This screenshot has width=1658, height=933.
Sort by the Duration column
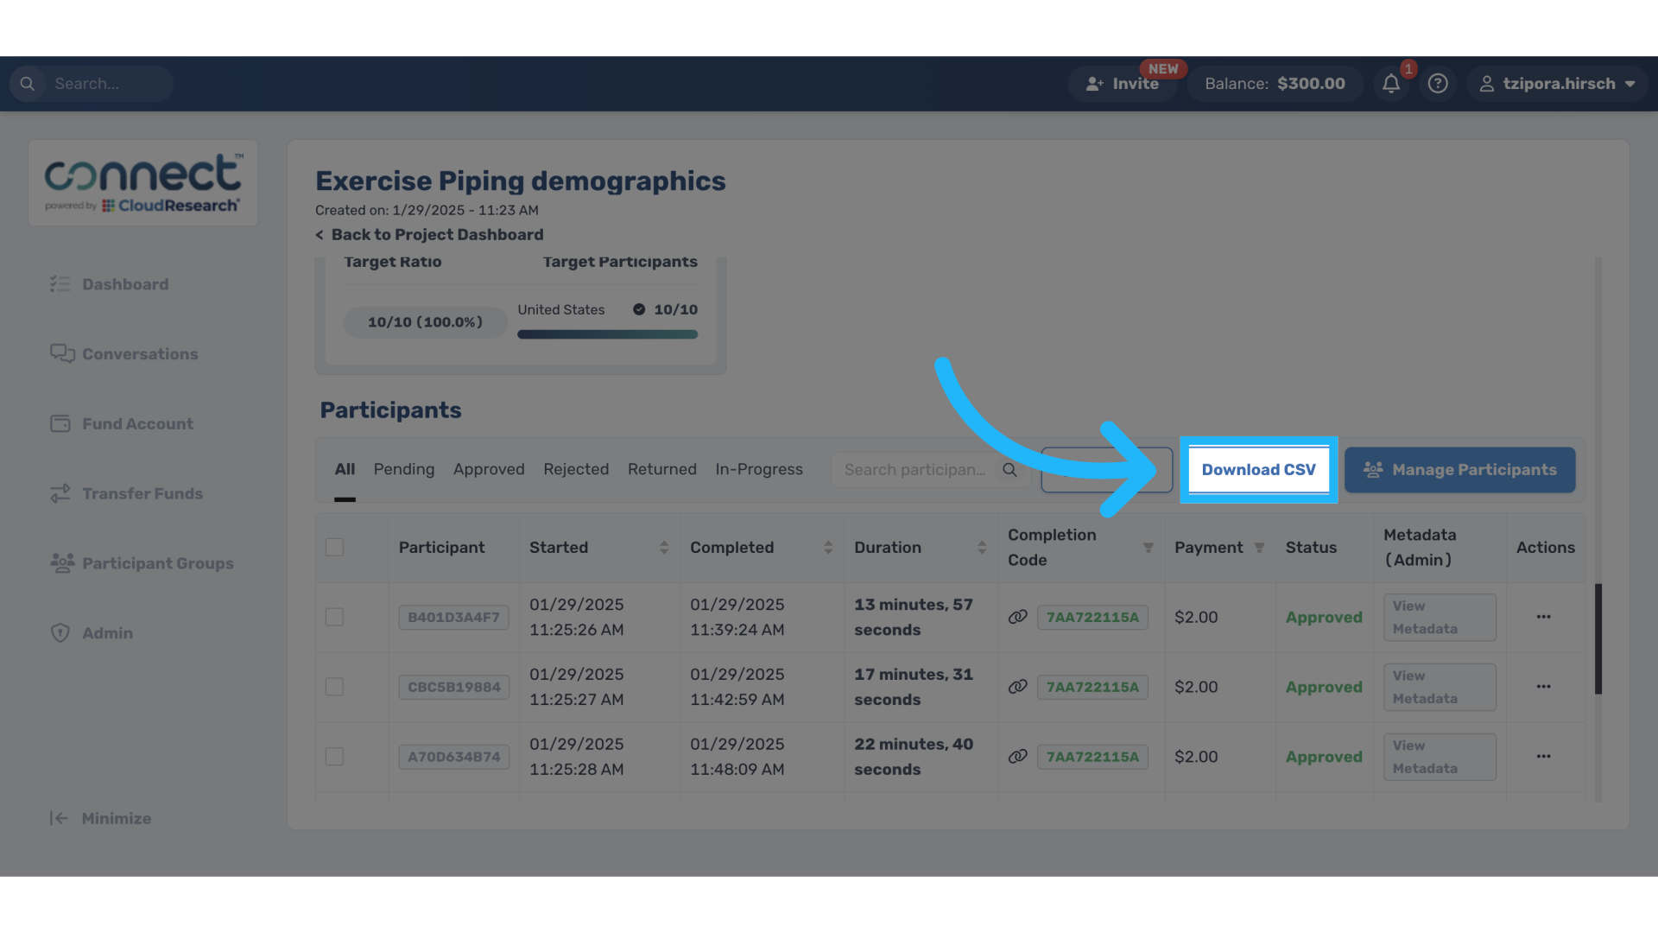click(982, 548)
